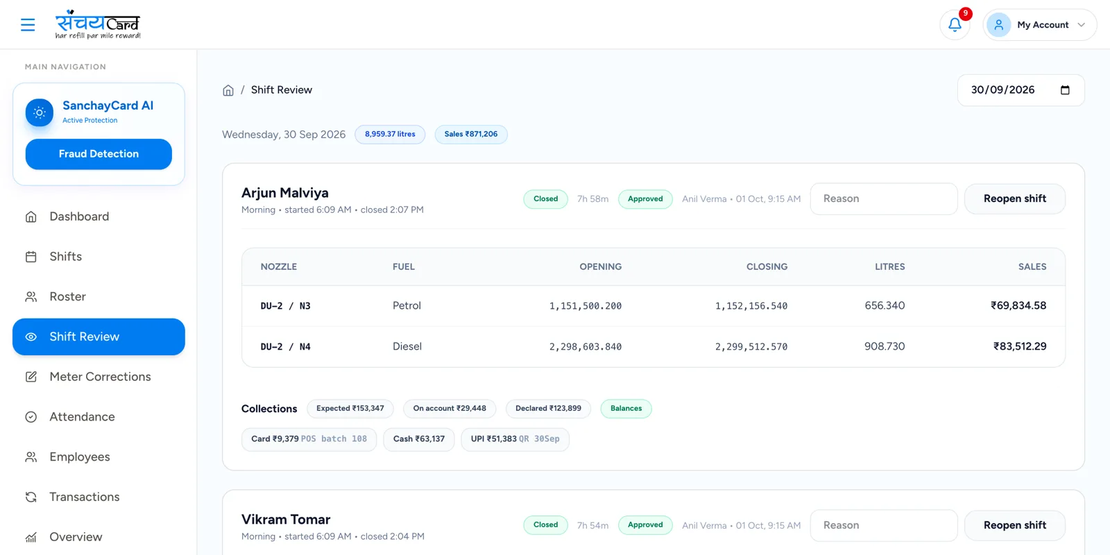Select the DU-2 / N4 nozzle row
The width and height of the screenshot is (1110, 555).
click(x=654, y=347)
